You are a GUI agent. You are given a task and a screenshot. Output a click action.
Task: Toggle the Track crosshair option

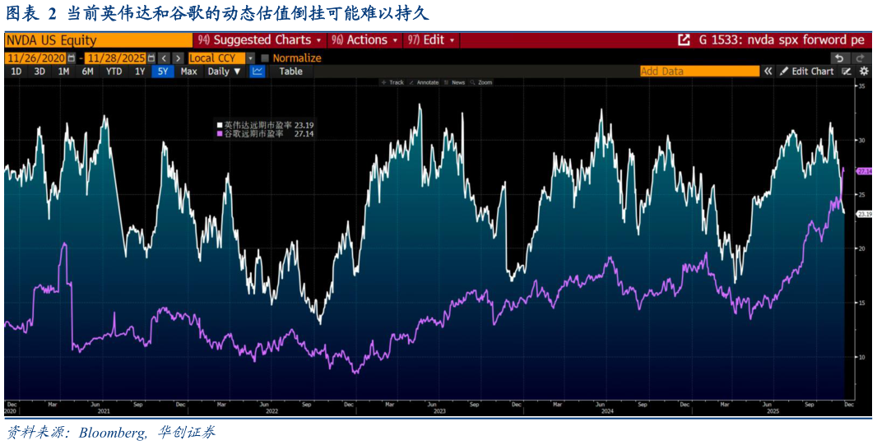tap(393, 82)
